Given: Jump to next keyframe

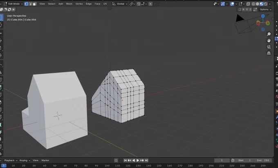Looking at the screenshot, I should click(x=142, y=160).
